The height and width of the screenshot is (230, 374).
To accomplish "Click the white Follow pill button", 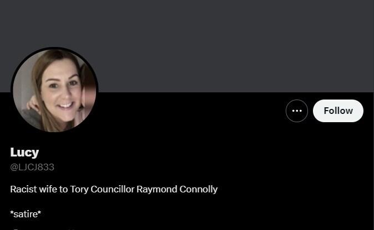I will tap(338, 111).
